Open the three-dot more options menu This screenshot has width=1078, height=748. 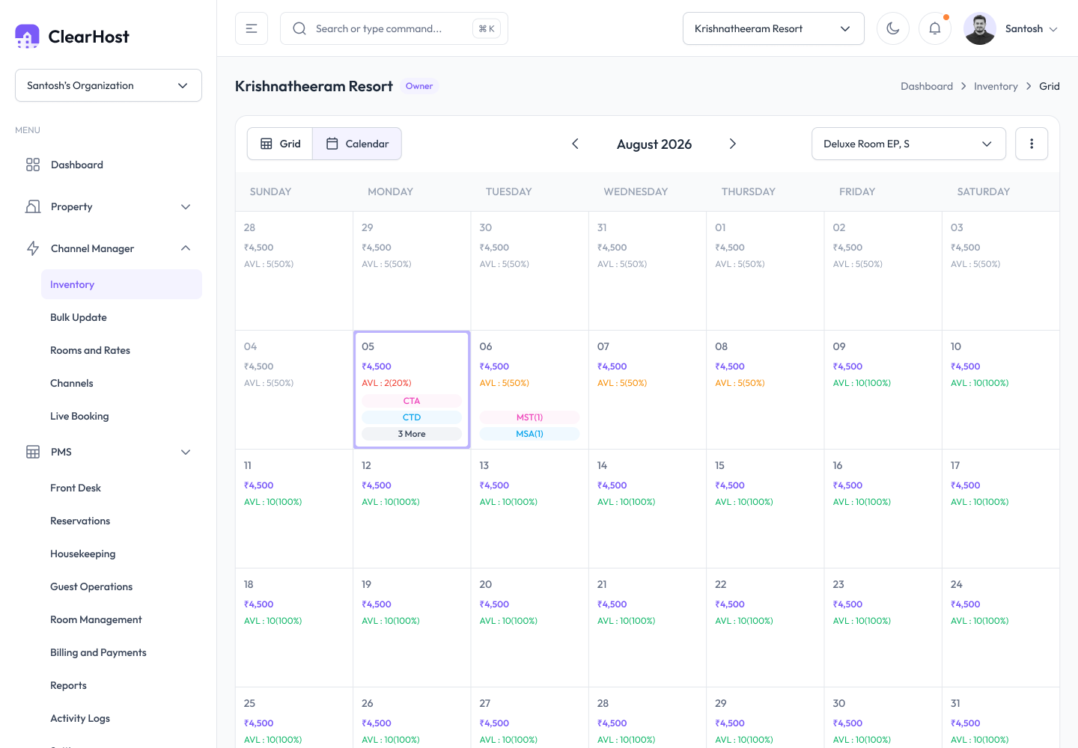tap(1032, 144)
